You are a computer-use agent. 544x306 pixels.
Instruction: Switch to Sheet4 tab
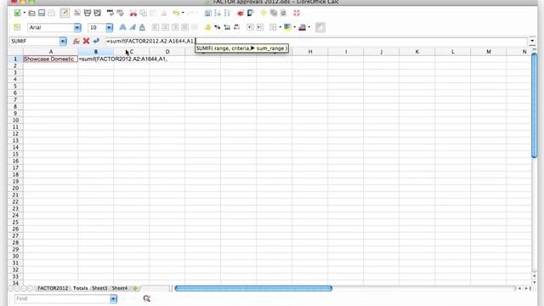pos(120,288)
